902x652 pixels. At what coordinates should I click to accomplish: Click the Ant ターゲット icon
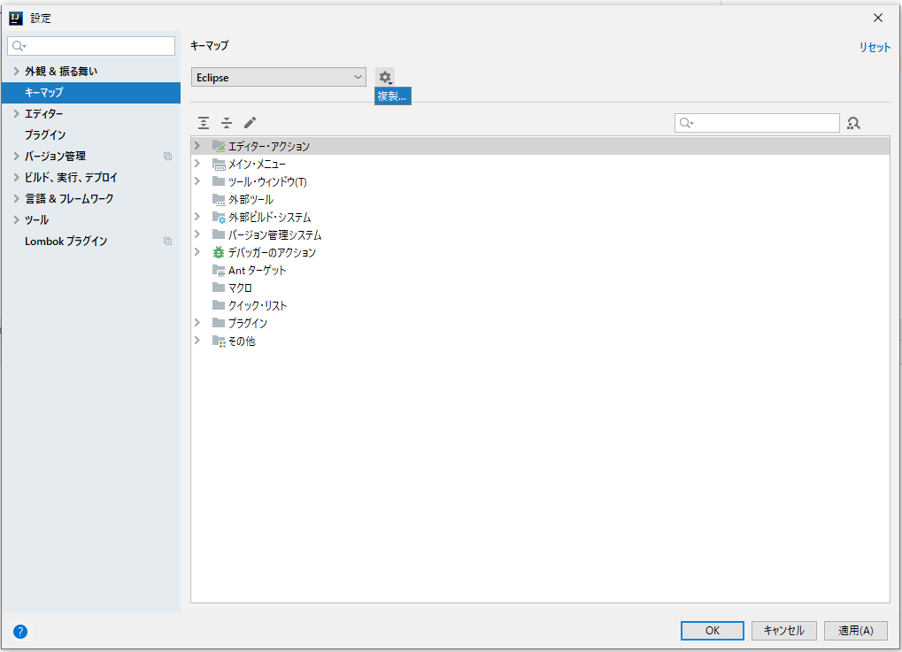click(218, 270)
